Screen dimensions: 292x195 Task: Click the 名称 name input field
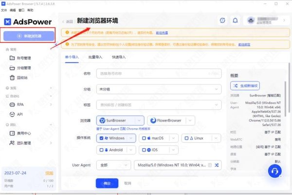(159, 74)
